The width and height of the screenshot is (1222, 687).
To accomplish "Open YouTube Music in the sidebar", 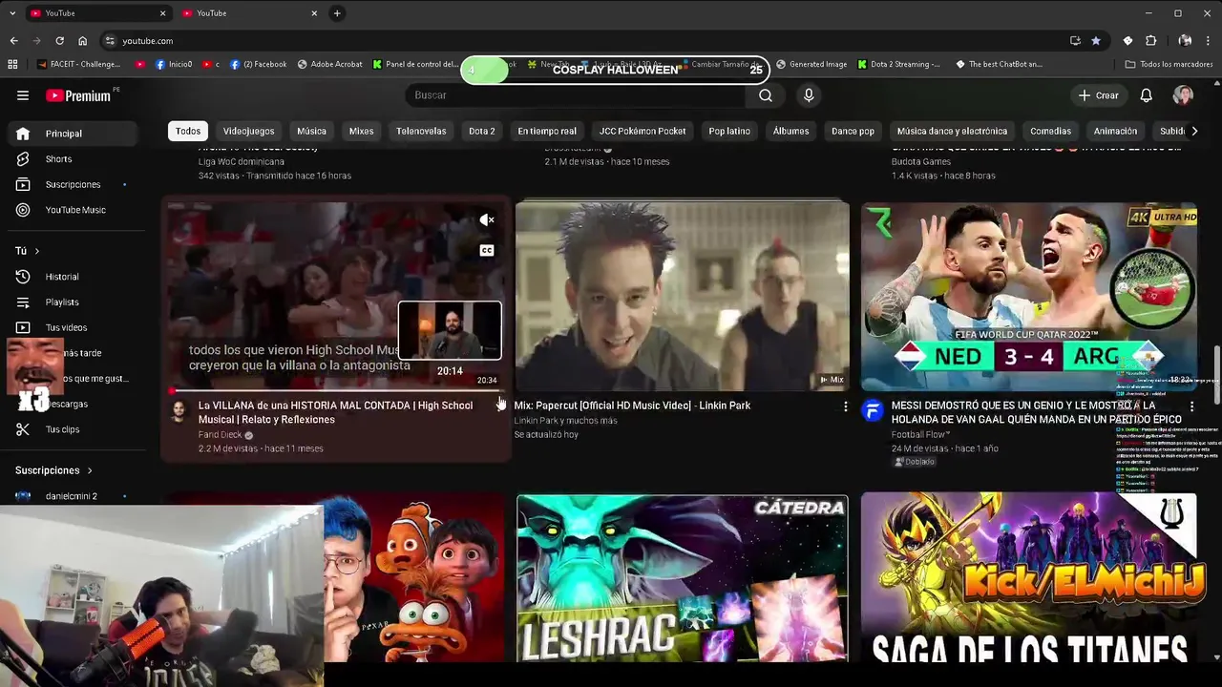I will click(x=74, y=210).
